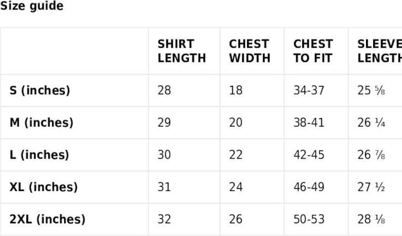Choose the XL (inches) row label
Viewport: 402px width, 236px height.
[44, 187]
